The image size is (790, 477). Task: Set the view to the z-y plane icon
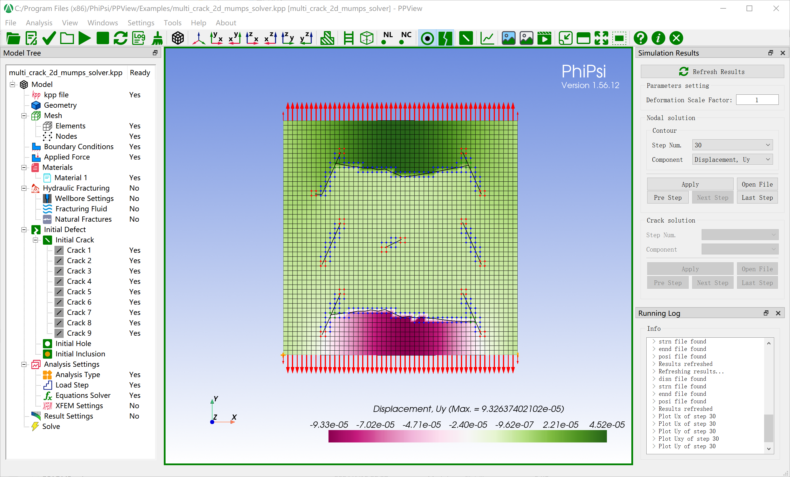[x=288, y=38]
